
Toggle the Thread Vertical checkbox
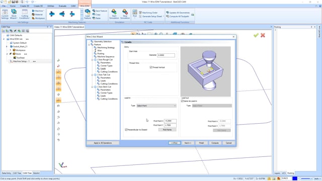151,67
